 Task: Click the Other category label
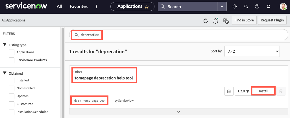pyautogui.click(x=78, y=72)
